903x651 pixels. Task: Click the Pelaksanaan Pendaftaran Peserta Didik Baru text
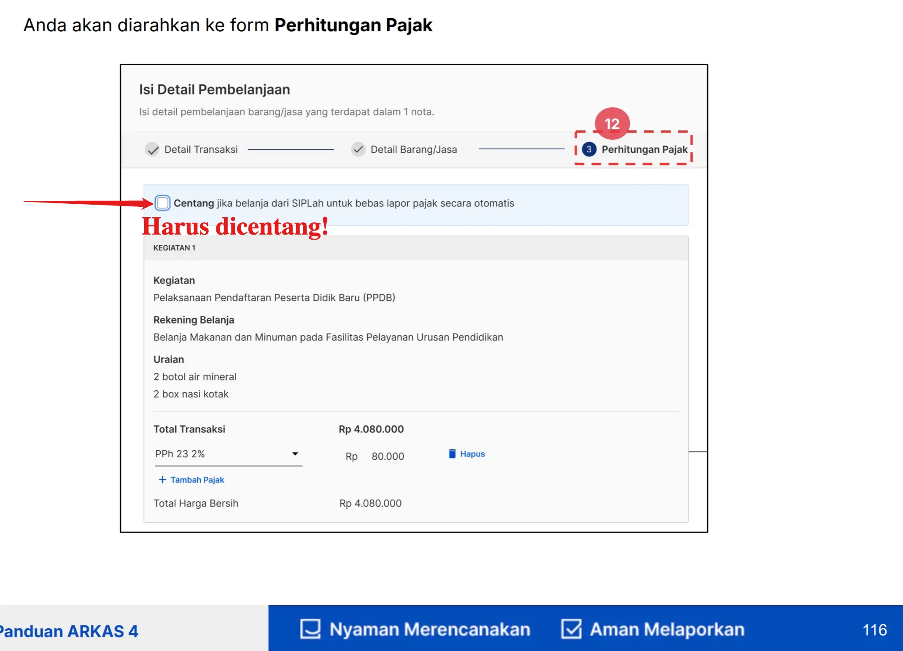(x=274, y=298)
